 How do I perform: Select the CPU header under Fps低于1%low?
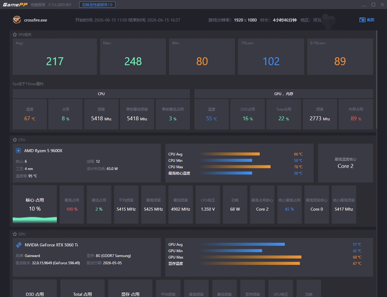coord(101,94)
